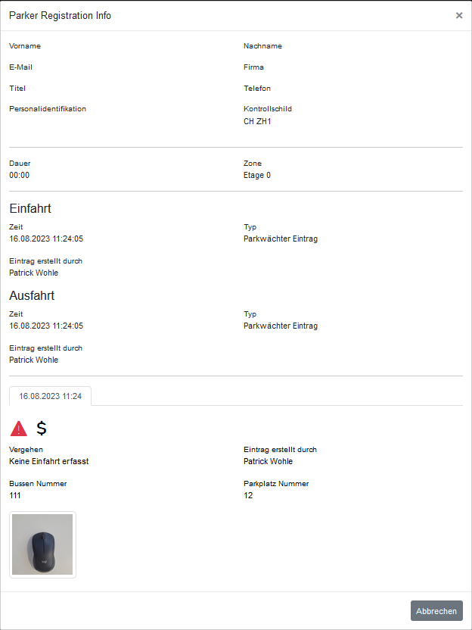472x630 pixels.
Task: Click the Vorname field label
Action: 25,45
